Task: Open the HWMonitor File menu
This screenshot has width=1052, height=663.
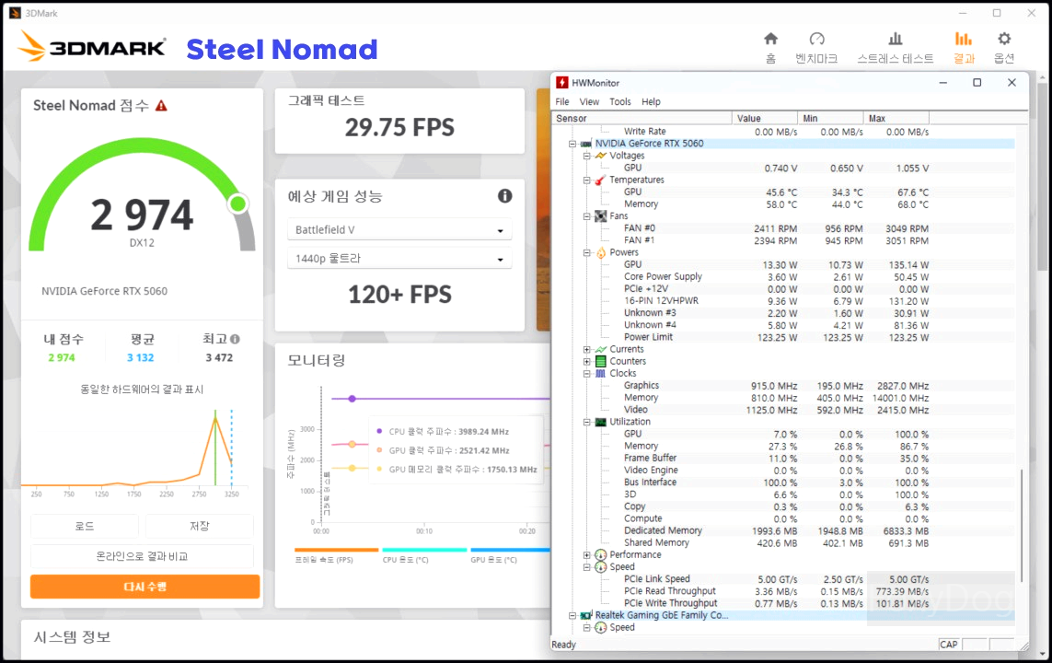Action: tap(562, 101)
